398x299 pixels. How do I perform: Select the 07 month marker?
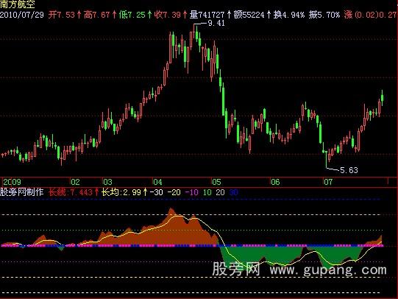pyautogui.click(x=327, y=182)
